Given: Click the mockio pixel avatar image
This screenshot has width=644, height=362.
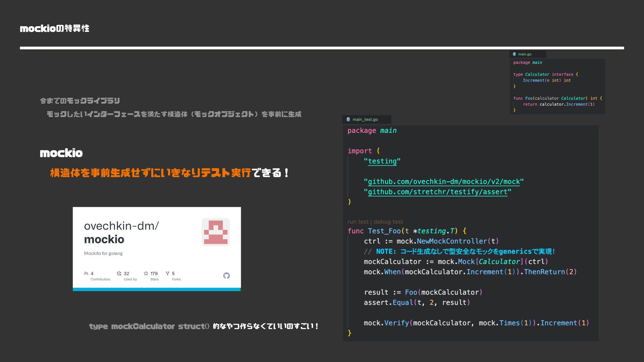Looking at the screenshot, I should (216, 232).
